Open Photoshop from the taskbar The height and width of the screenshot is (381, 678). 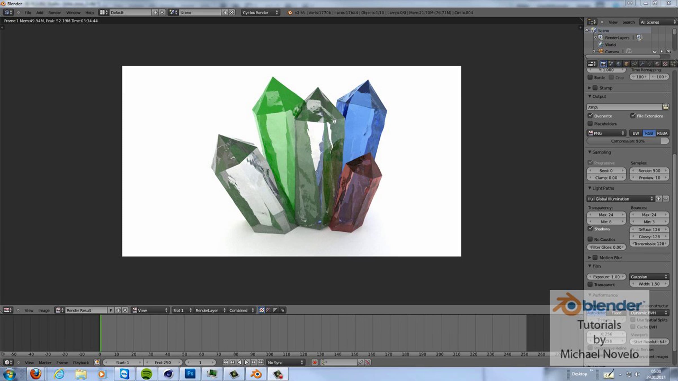(x=190, y=374)
